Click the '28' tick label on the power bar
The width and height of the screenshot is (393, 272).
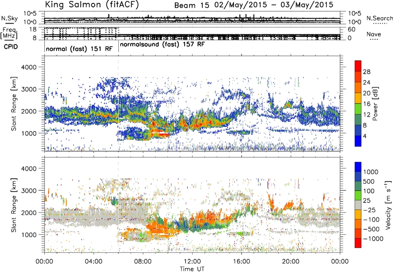366,72
